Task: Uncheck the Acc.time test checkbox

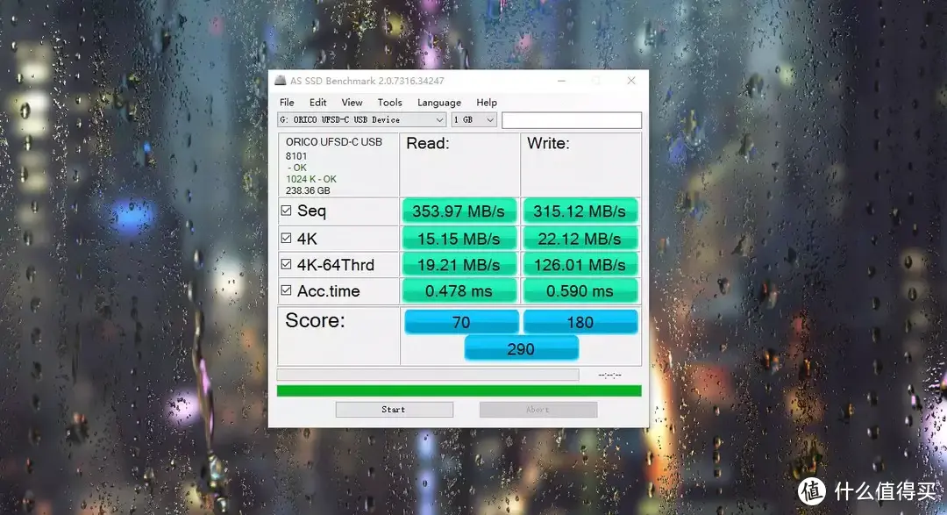Action: [286, 290]
